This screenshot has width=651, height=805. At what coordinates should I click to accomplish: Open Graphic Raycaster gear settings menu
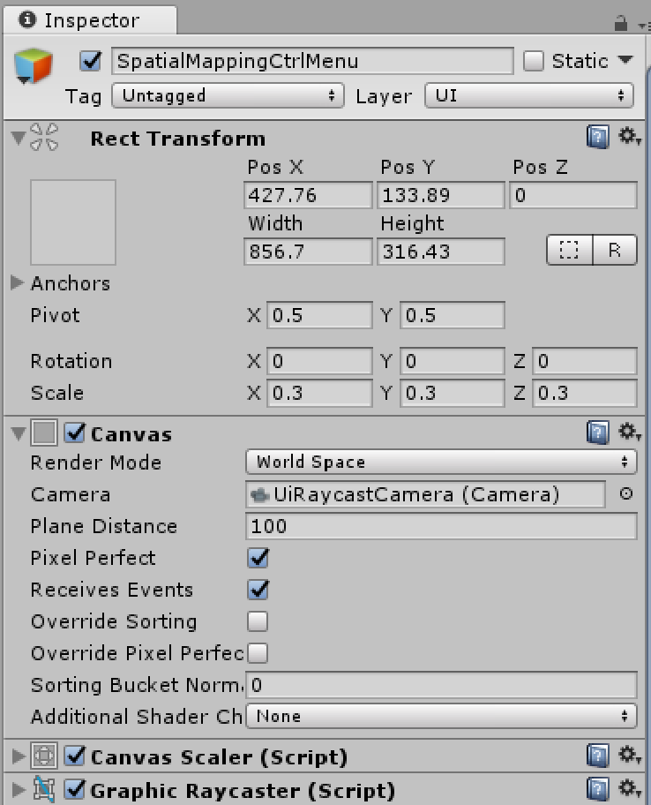pyautogui.click(x=628, y=789)
